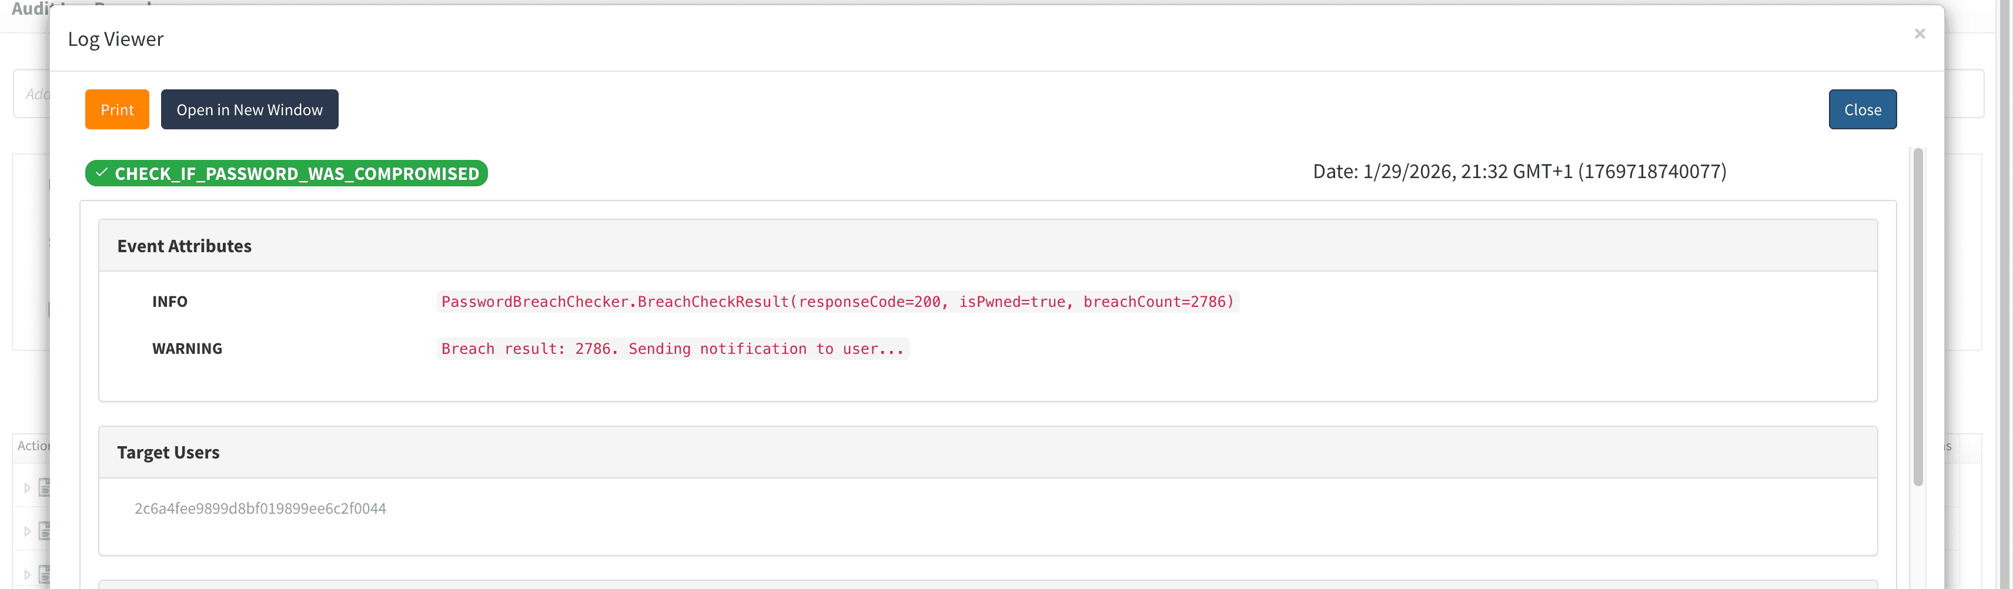
Task: Expand the third row triangle in the table
Action: pos(28,575)
